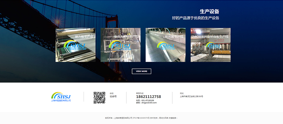Open the 阳光板生产线 equipment thumbnail
283x124 pixels.
(x=165, y=45)
